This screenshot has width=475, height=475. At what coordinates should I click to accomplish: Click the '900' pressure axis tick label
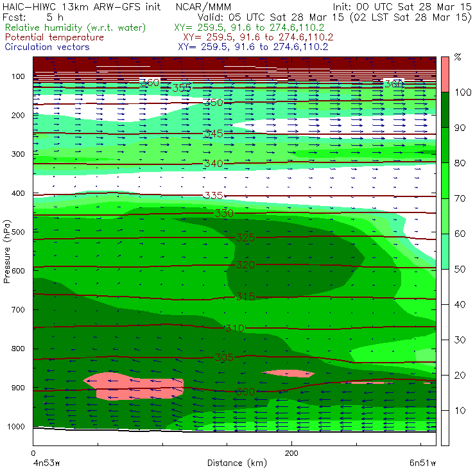click(18, 388)
